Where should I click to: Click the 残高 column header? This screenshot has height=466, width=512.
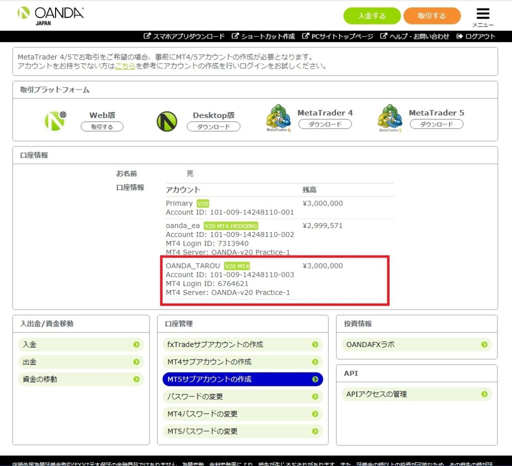[309, 189]
